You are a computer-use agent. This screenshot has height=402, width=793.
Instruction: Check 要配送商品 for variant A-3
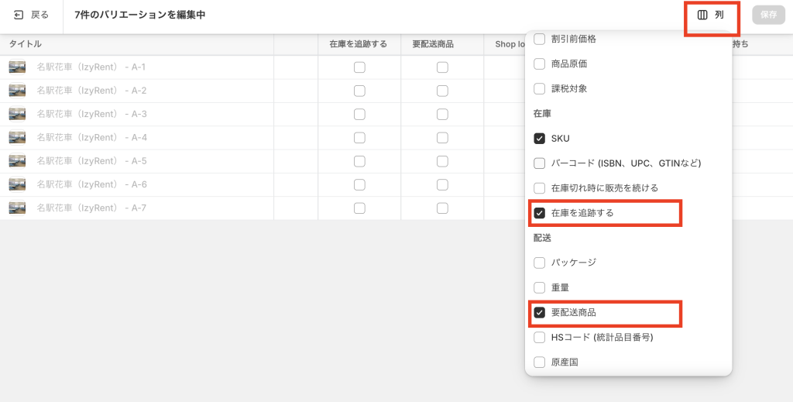[442, 115]
